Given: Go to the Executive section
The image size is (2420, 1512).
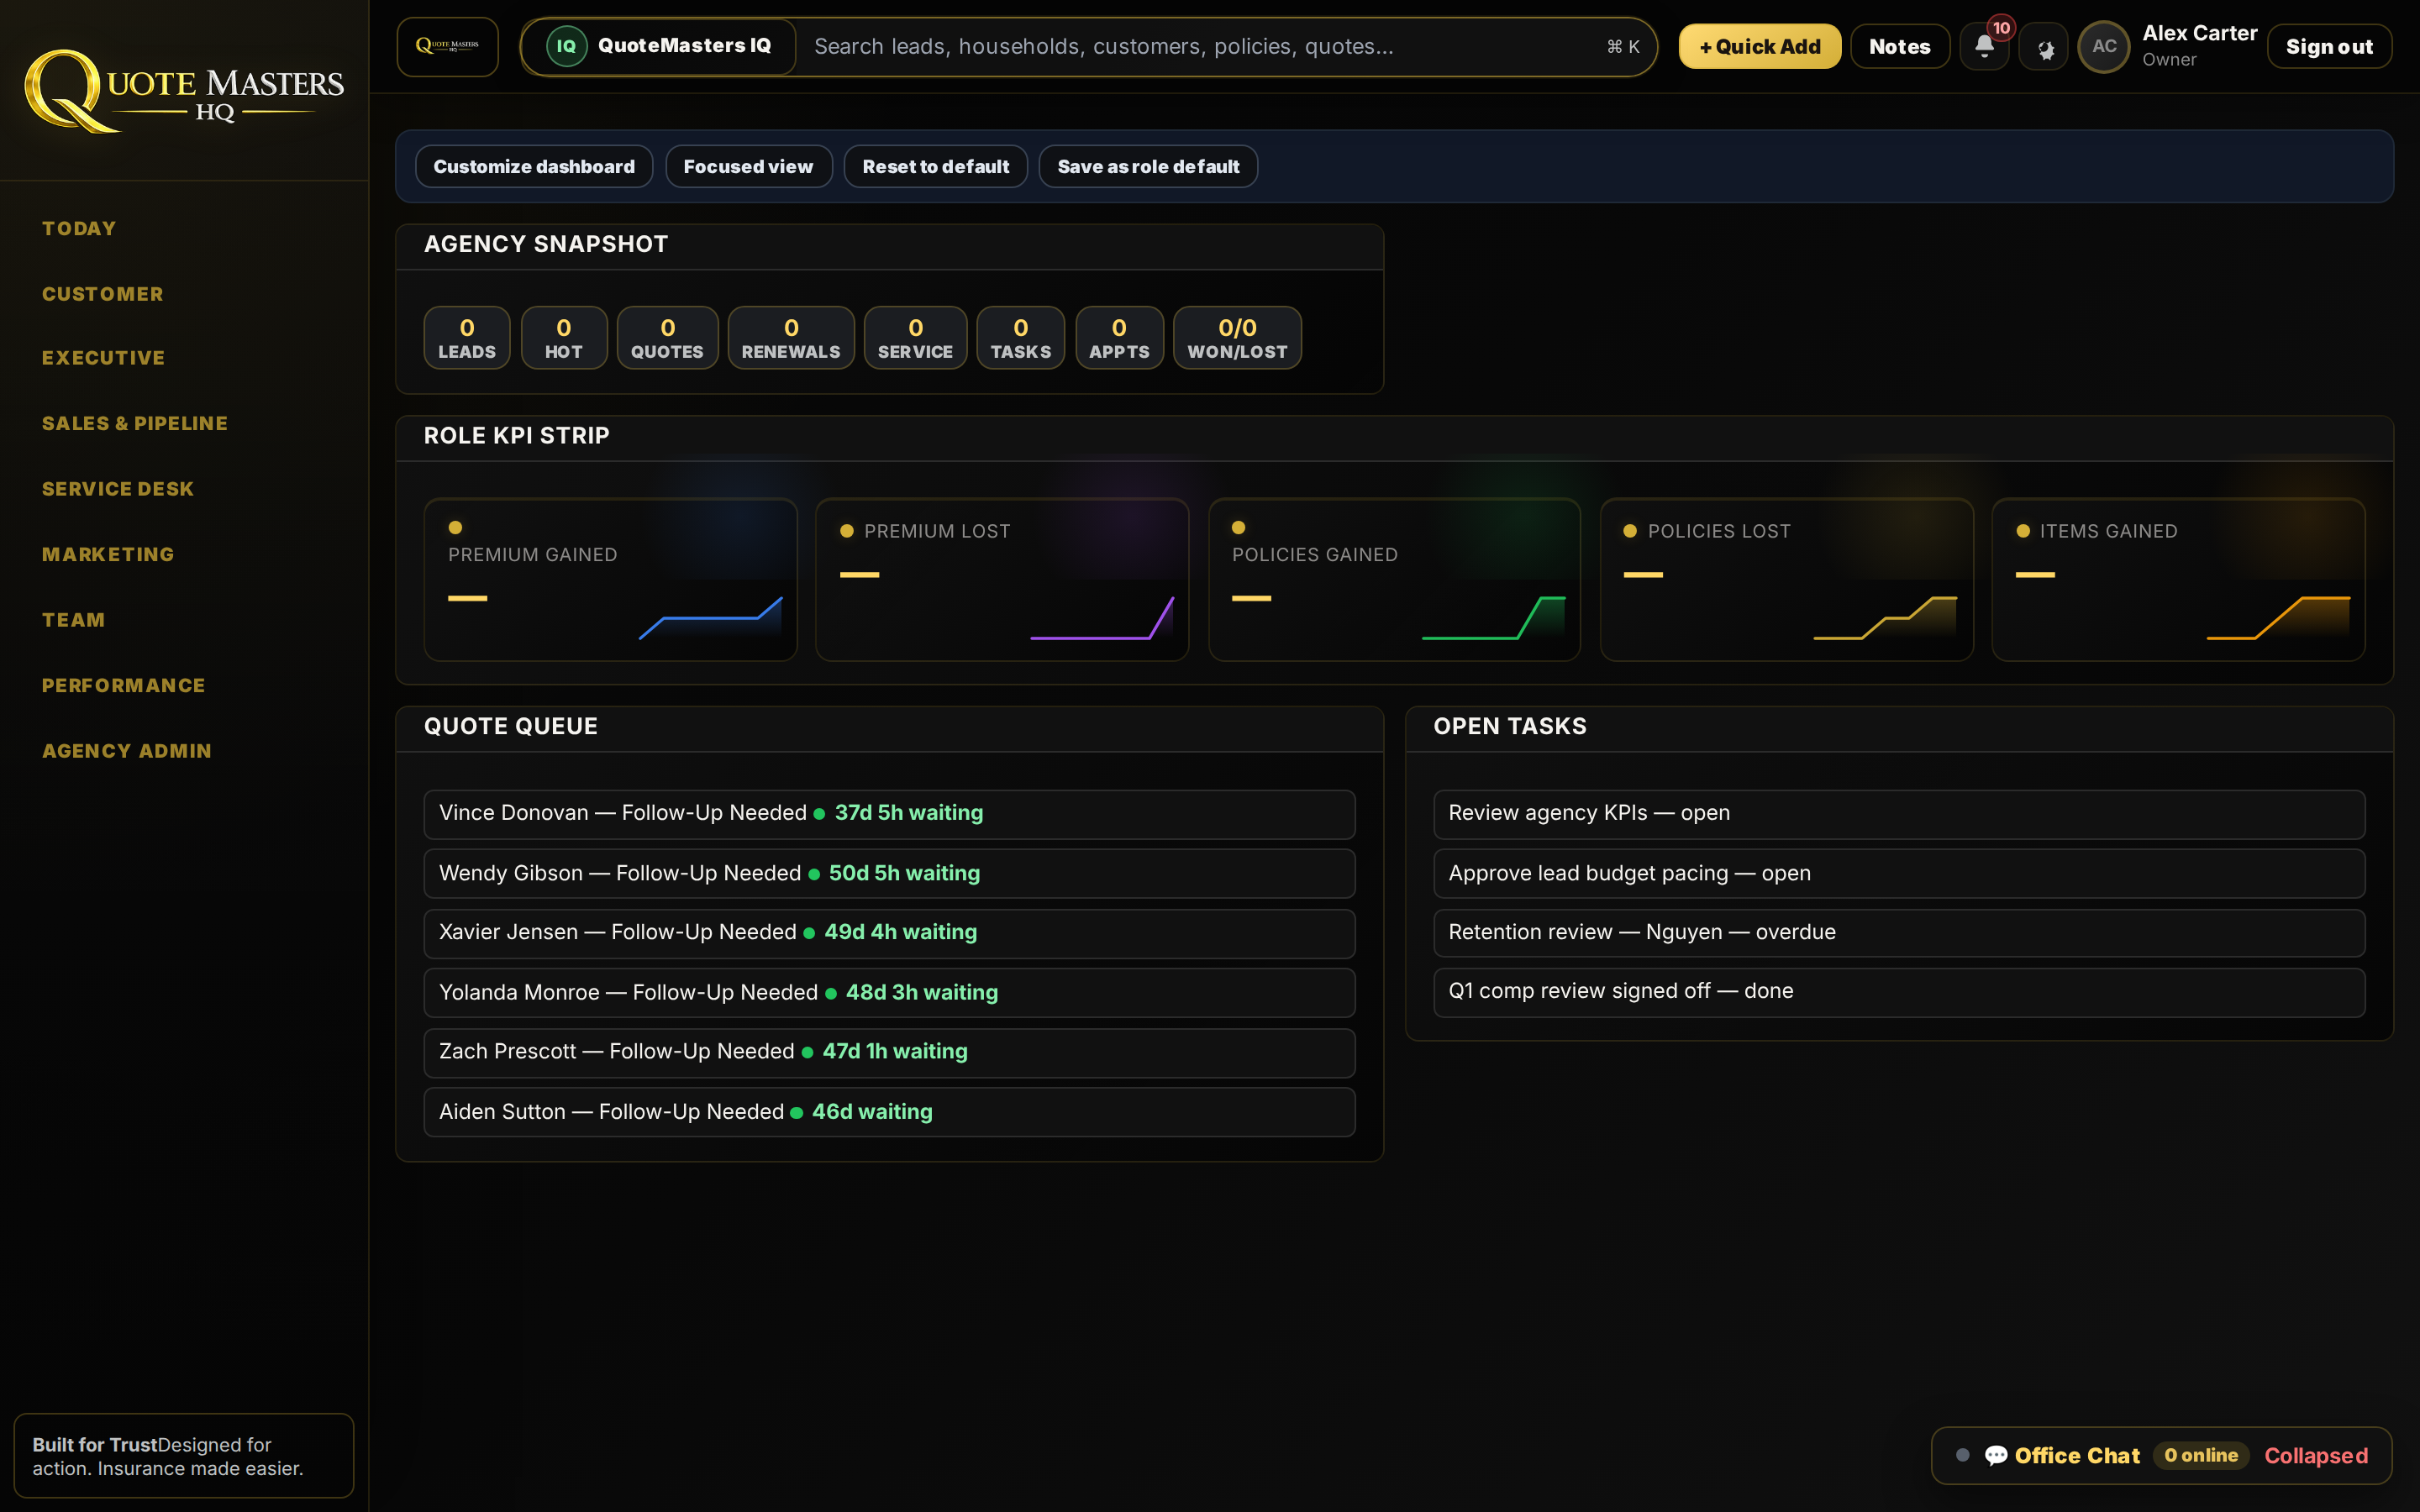Looking at the screenshot, I should 103,358.
